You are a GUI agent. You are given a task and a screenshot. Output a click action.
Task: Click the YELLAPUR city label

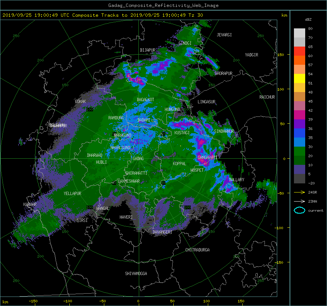tap(72, 194)
